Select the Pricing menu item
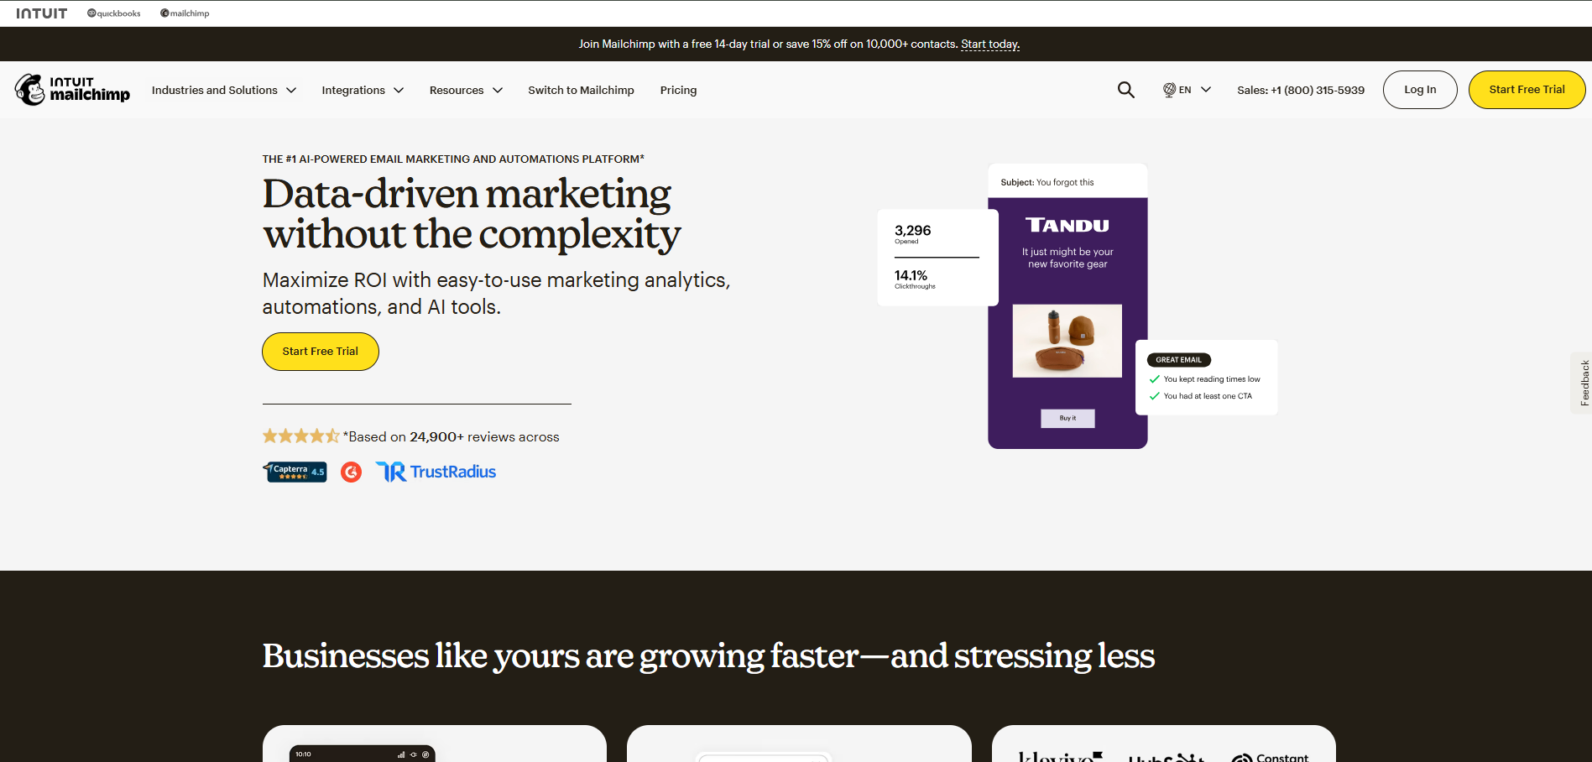Screen dimensions: 1592x762 (678, 90)
